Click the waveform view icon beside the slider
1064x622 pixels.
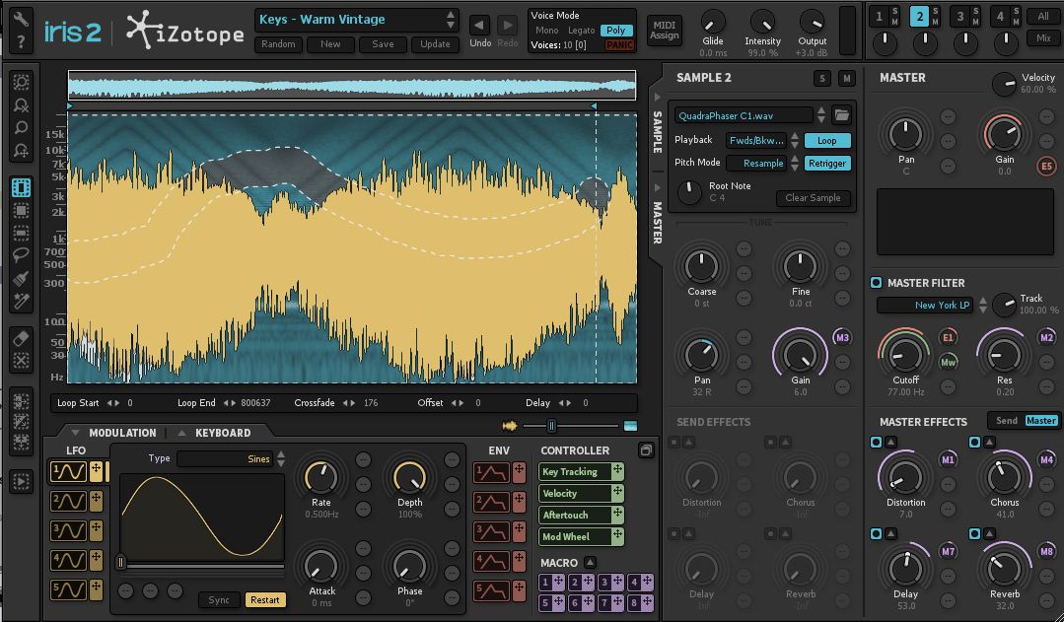point(510,426)
